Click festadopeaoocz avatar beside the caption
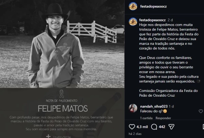204x138 pixels. coord(133,22)
